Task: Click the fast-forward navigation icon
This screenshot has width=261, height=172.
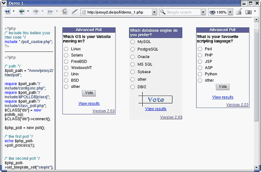Action: coord(51,11)
